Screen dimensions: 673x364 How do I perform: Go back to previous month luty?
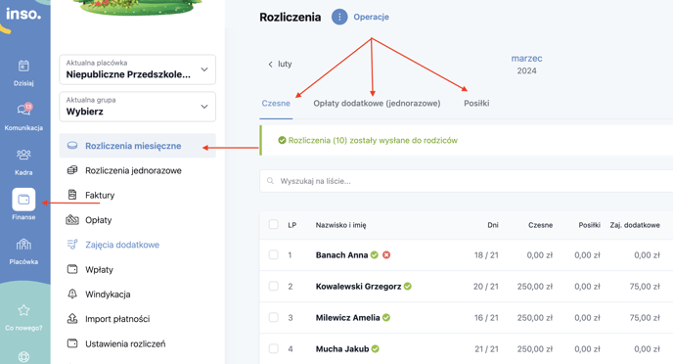click(x=280, y=64)
